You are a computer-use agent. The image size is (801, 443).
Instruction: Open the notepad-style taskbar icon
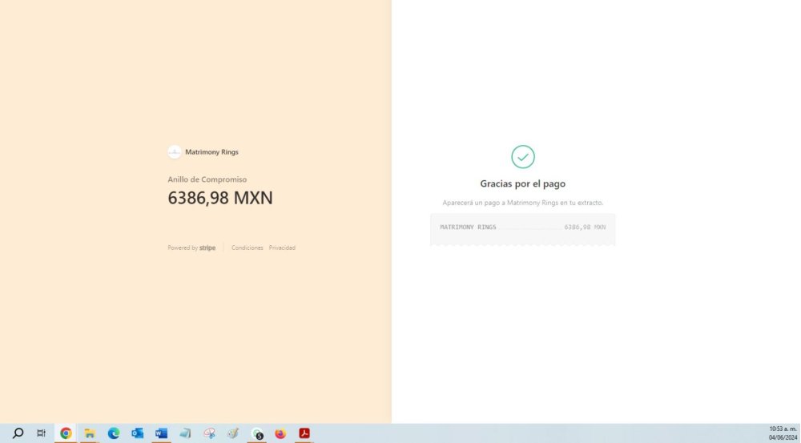pyautogui.click(x=185, y=433)
